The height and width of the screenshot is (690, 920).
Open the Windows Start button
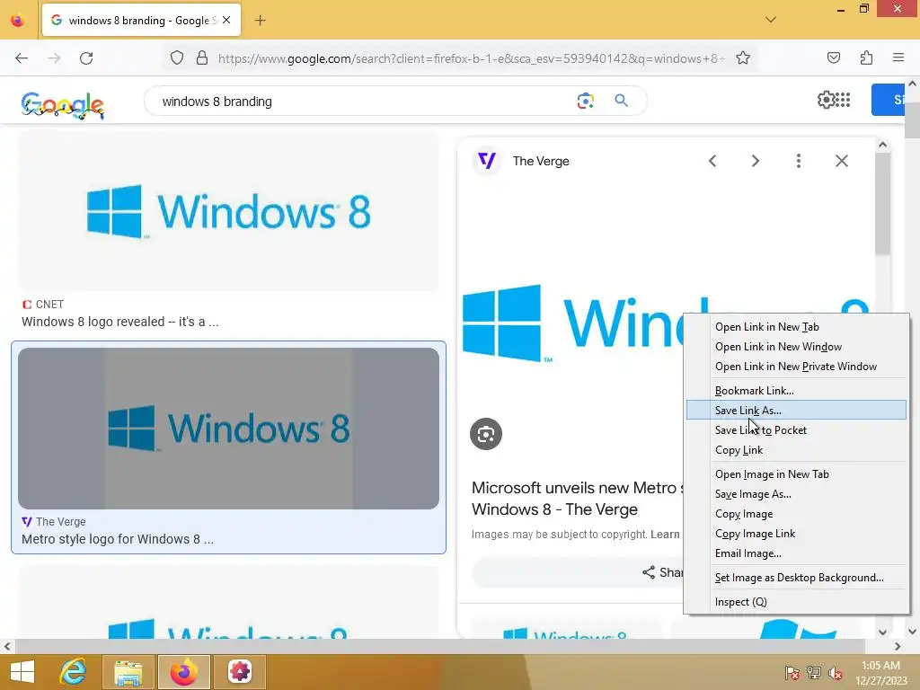pos(22,672)
